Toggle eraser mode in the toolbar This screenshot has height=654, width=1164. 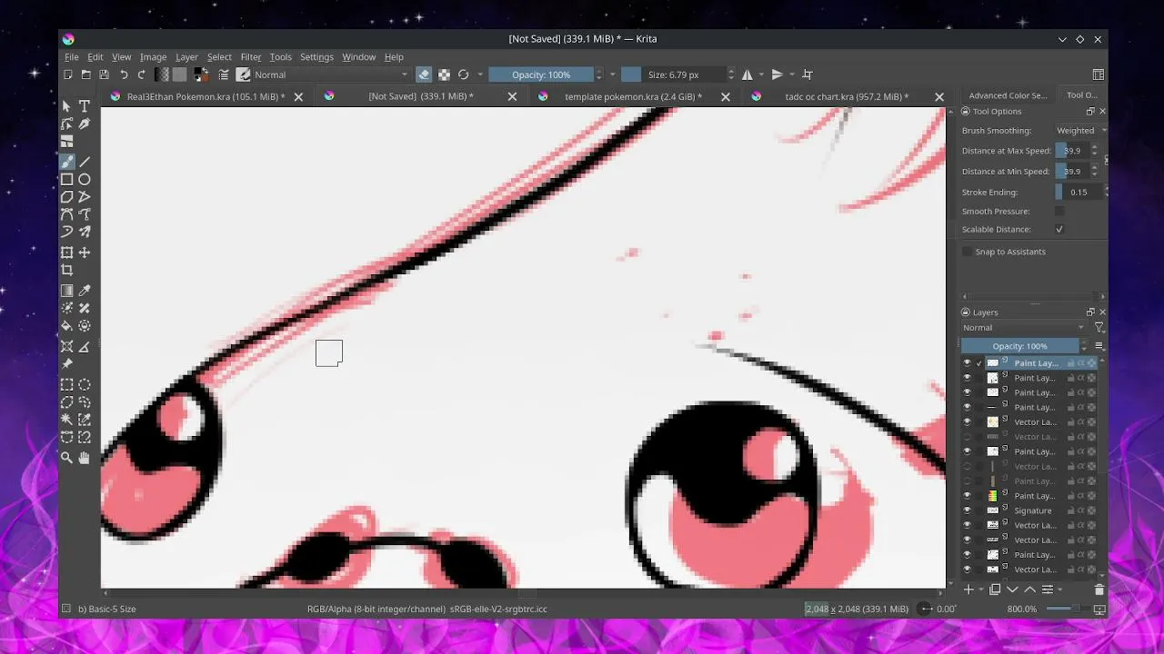pyautogui.click(x=424, y=74)
